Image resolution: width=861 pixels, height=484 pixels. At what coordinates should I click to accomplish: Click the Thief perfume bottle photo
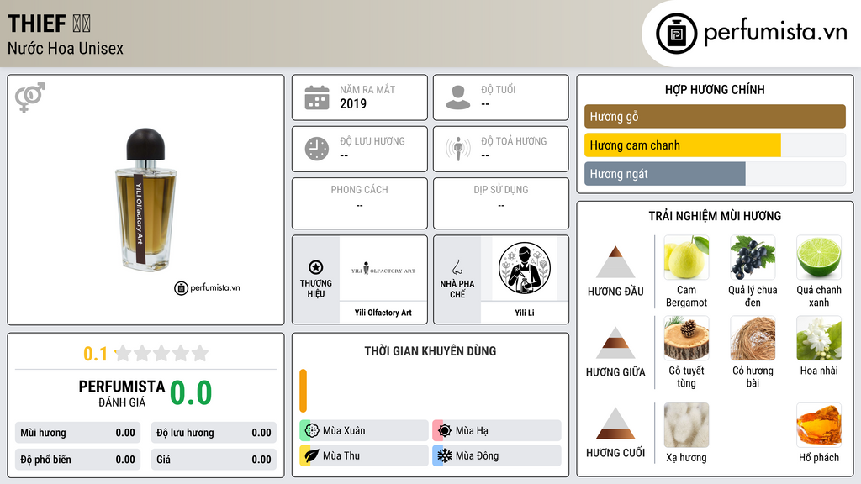[145, 200]
